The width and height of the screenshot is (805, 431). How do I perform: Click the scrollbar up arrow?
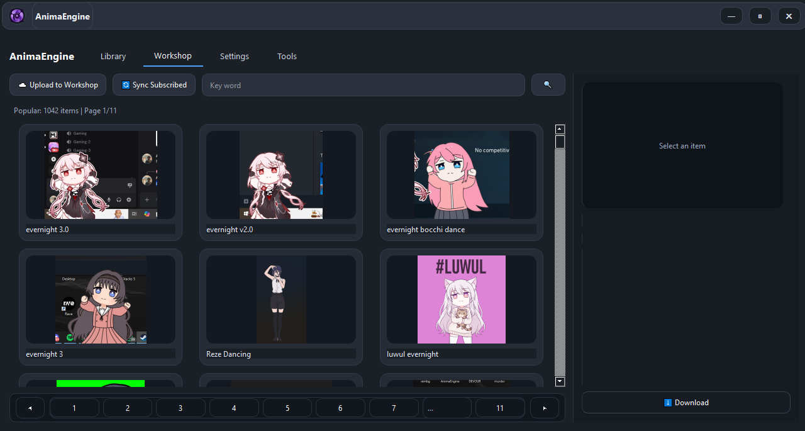click(560, 129)
